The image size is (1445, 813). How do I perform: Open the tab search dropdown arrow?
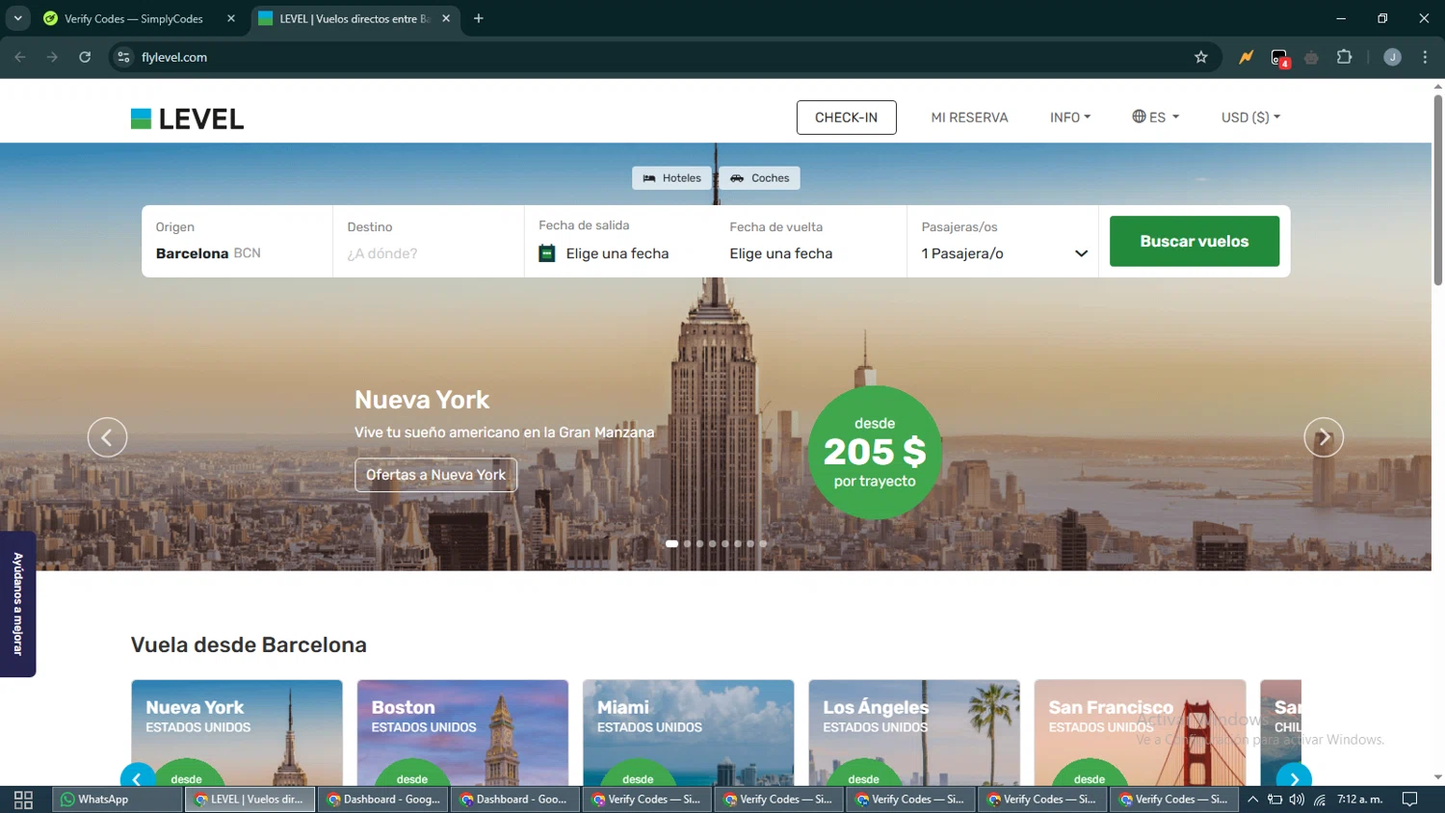[17, 18]
